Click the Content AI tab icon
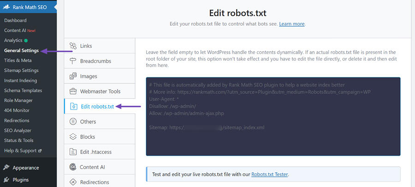This screenshot has width=415, height=187. tap(73, 167)
